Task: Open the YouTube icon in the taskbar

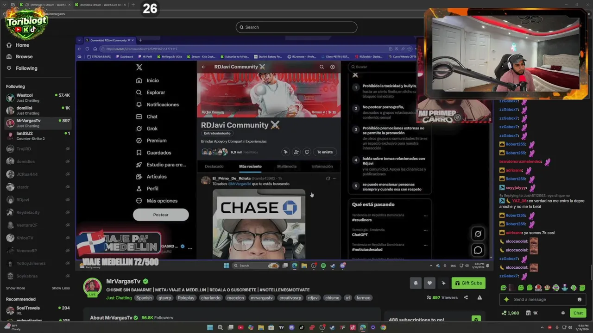Action: [x=240, y=327]
